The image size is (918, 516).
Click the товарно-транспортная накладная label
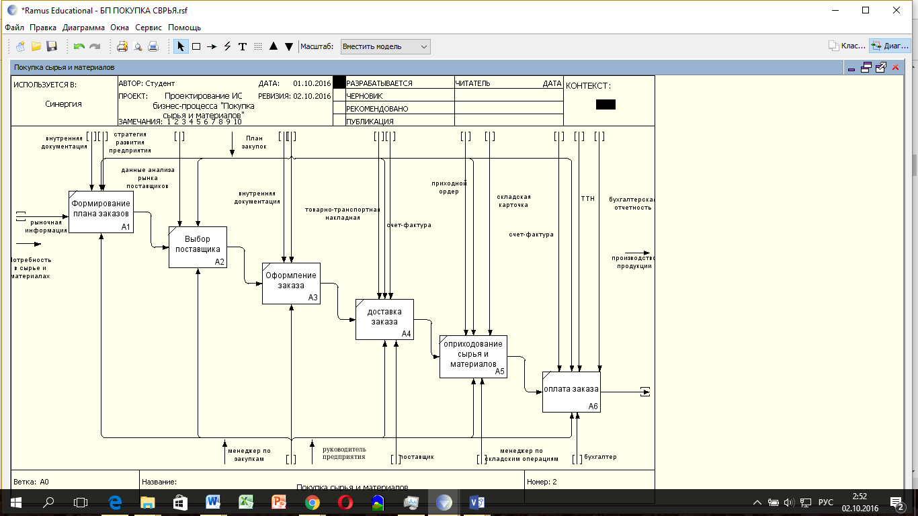[342, 214]
